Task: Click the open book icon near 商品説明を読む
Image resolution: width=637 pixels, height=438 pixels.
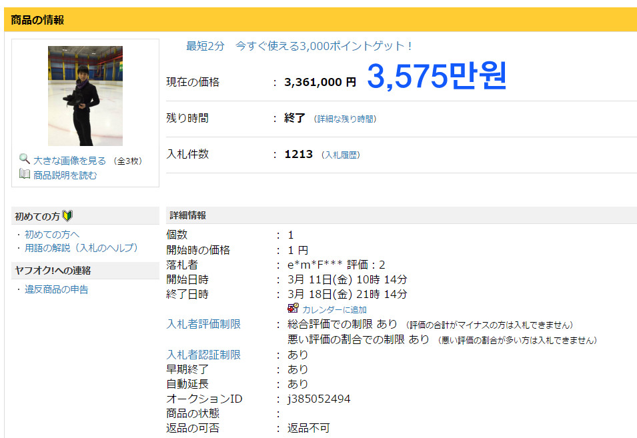Action: click(25, 174)
